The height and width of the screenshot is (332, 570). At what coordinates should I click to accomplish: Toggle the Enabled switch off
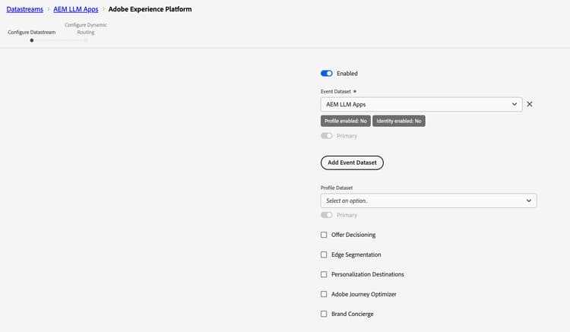point(327,74)
